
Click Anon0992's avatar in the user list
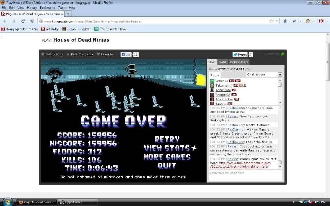click(212, 95)
